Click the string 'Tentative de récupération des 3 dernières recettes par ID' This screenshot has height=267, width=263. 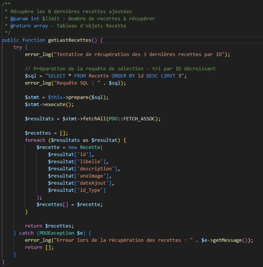pyautogui.click(x=139, y=55)
